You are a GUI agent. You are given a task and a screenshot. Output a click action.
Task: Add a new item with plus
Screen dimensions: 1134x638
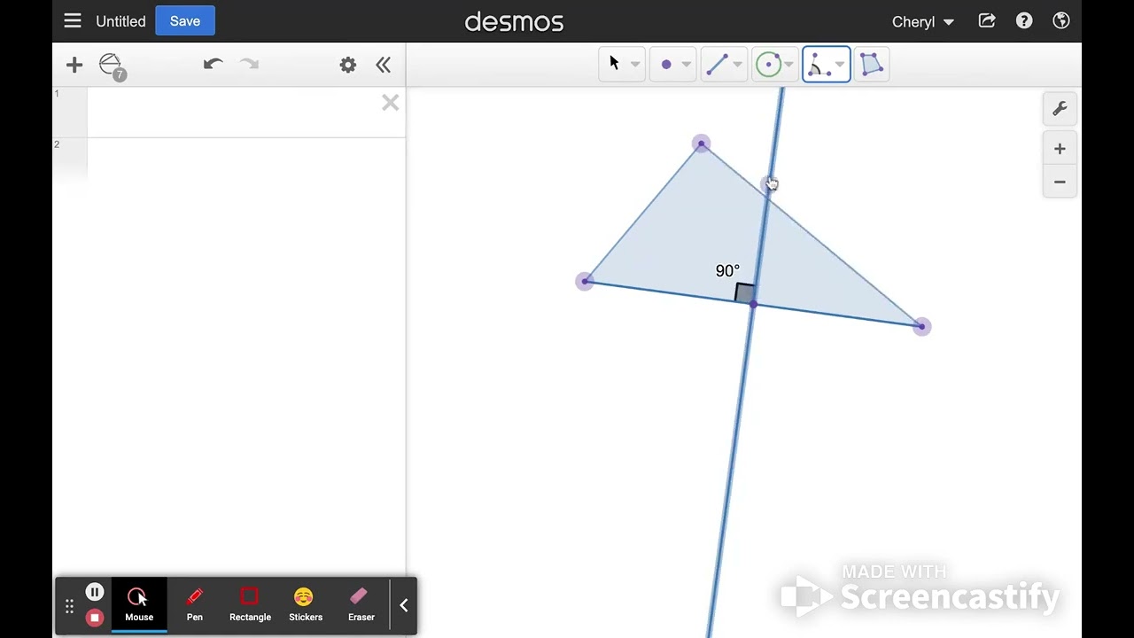pos(74,65)
